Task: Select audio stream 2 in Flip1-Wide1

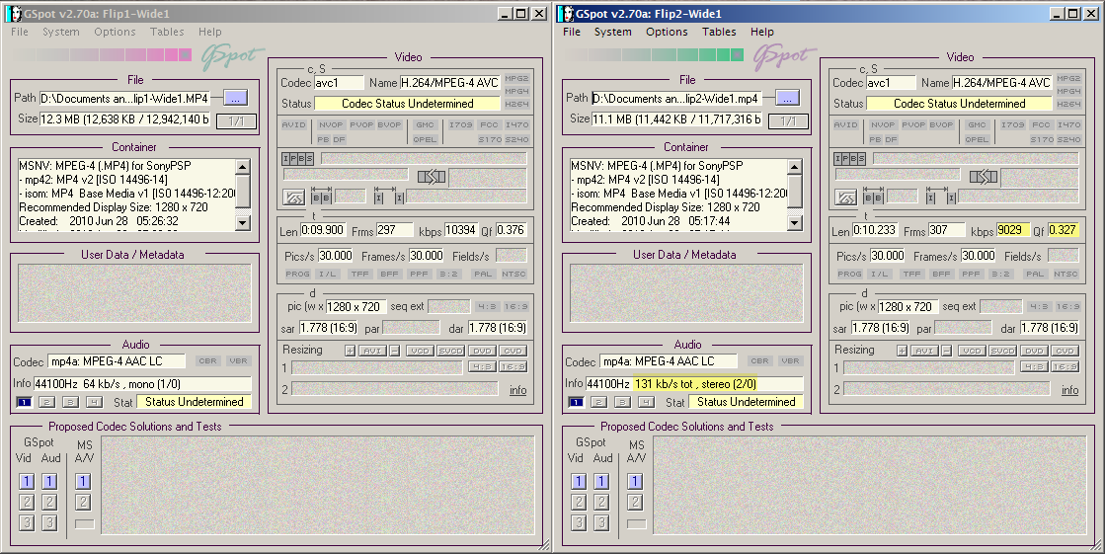Action: point(46,403)
